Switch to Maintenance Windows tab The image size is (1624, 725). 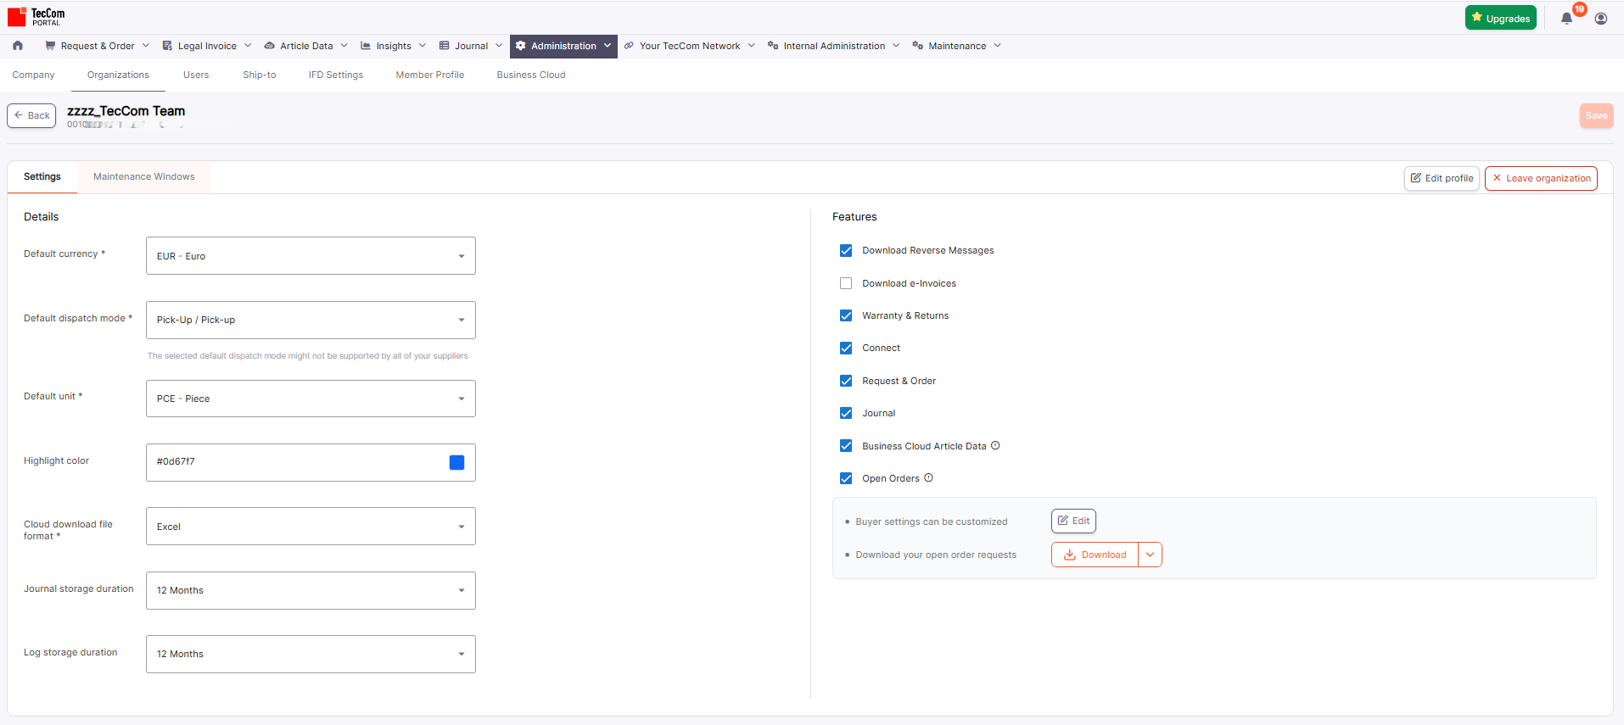[x=144, y=176]
